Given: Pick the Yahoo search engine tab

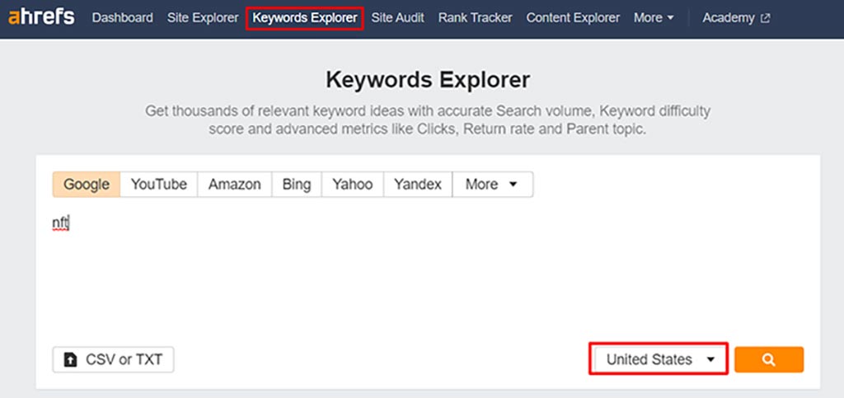Looking at the screenshot, I should [352, 185].
